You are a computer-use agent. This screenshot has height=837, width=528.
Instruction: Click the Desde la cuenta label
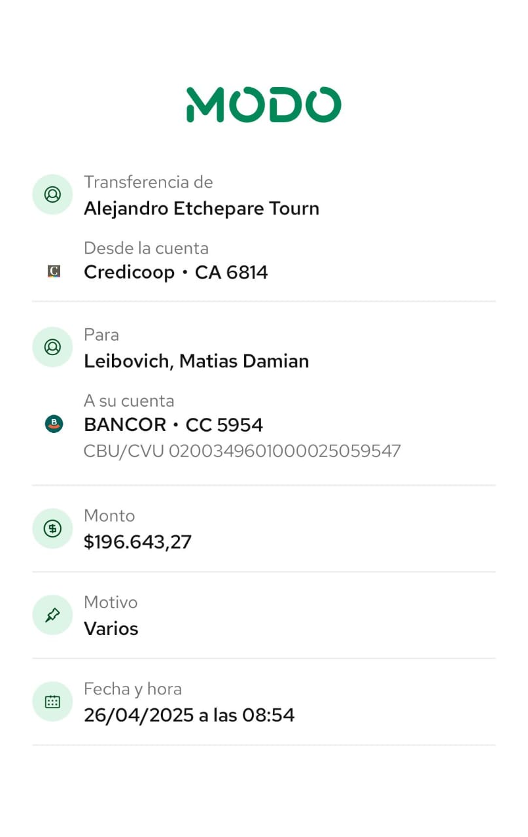point(146,248)
